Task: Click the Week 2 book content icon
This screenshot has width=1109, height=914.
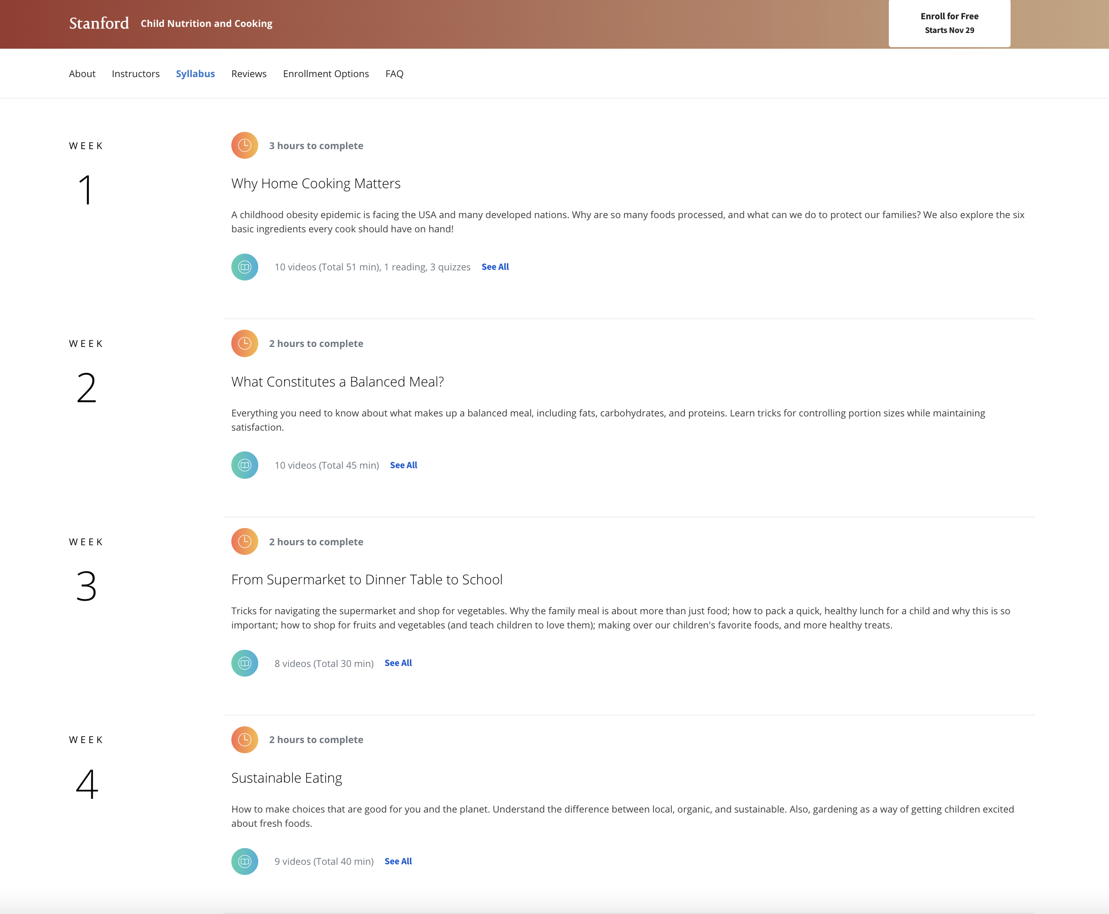Action: pos(245,465)
